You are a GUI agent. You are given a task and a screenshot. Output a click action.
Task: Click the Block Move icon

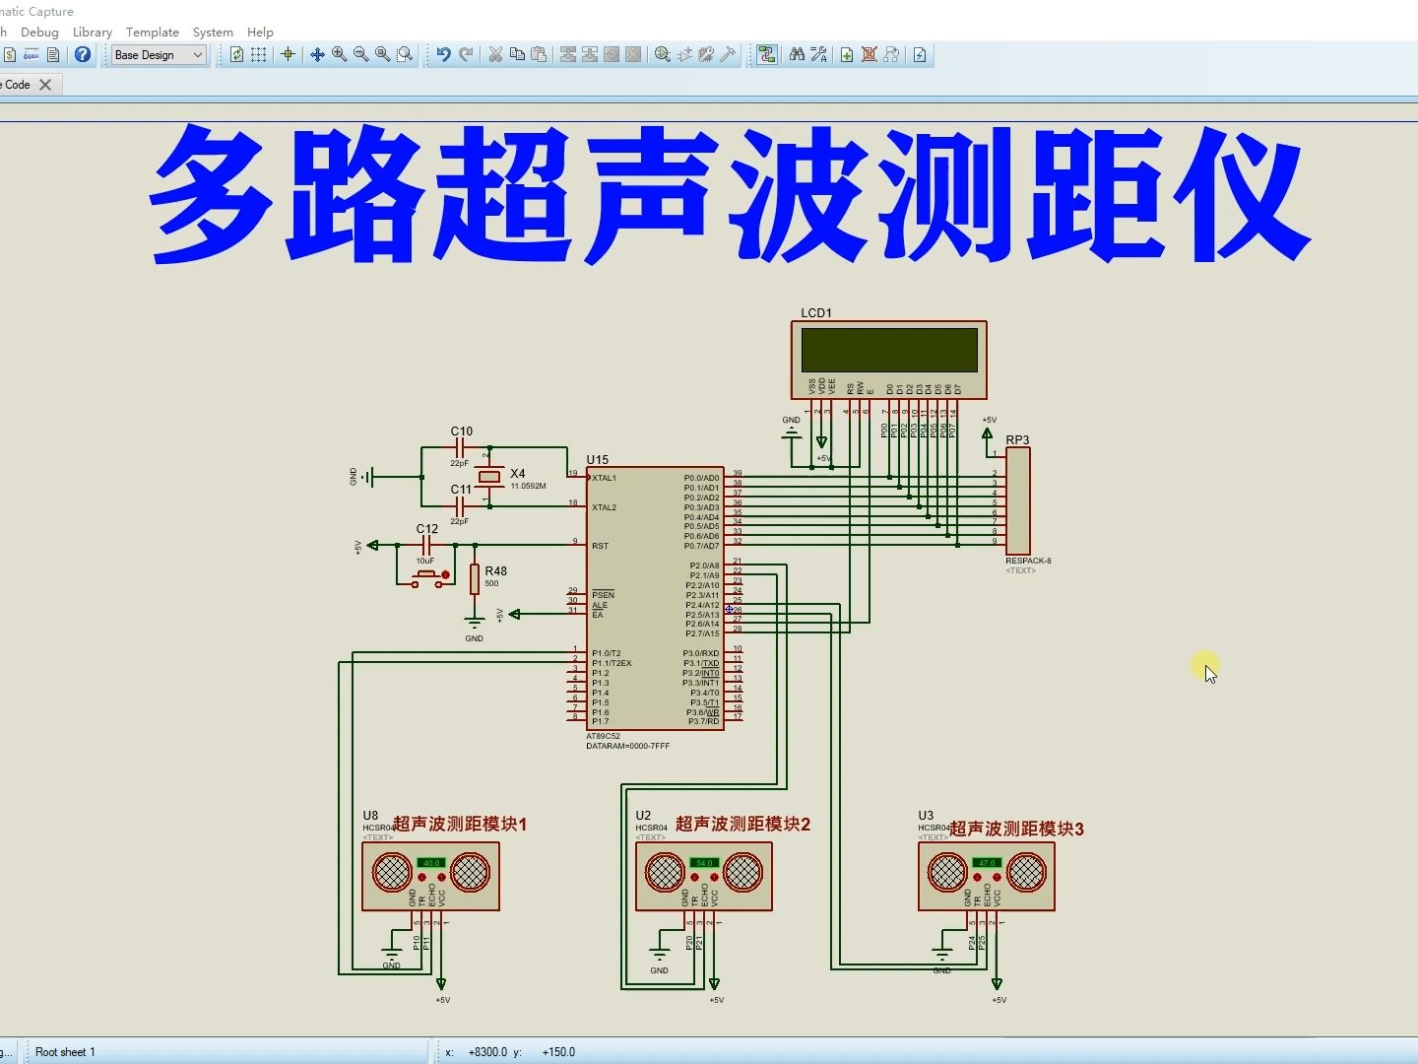[x=590, y=55]
